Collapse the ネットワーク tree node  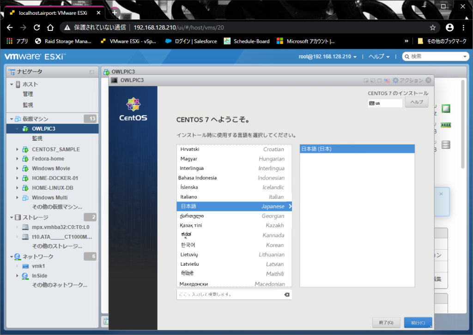click(12, 257)
